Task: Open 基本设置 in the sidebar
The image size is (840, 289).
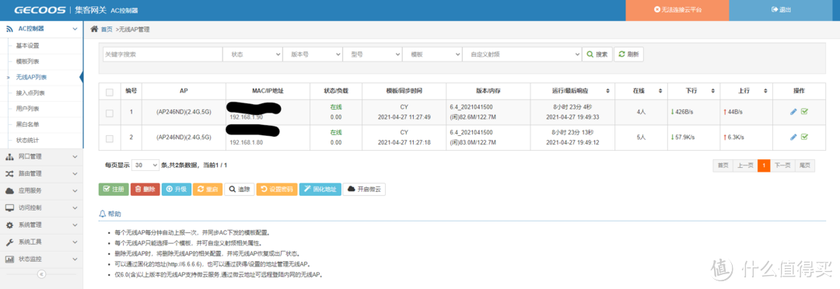Action: click(x=27, y=46)
